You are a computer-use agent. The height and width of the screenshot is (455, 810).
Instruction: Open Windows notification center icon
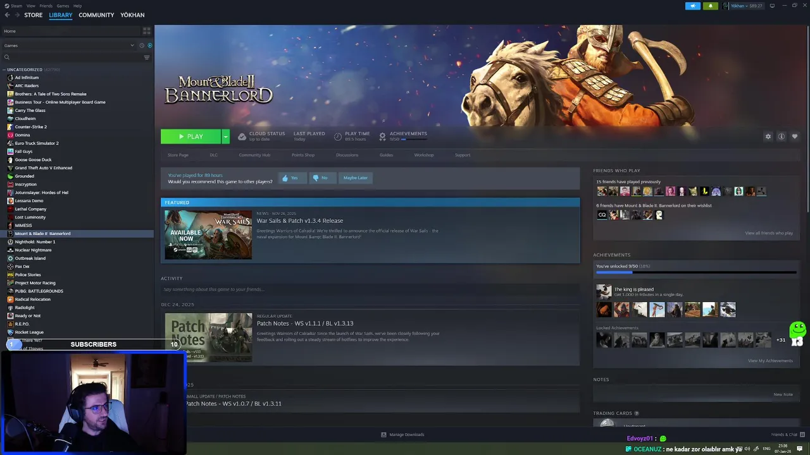(x=800, y=449)
